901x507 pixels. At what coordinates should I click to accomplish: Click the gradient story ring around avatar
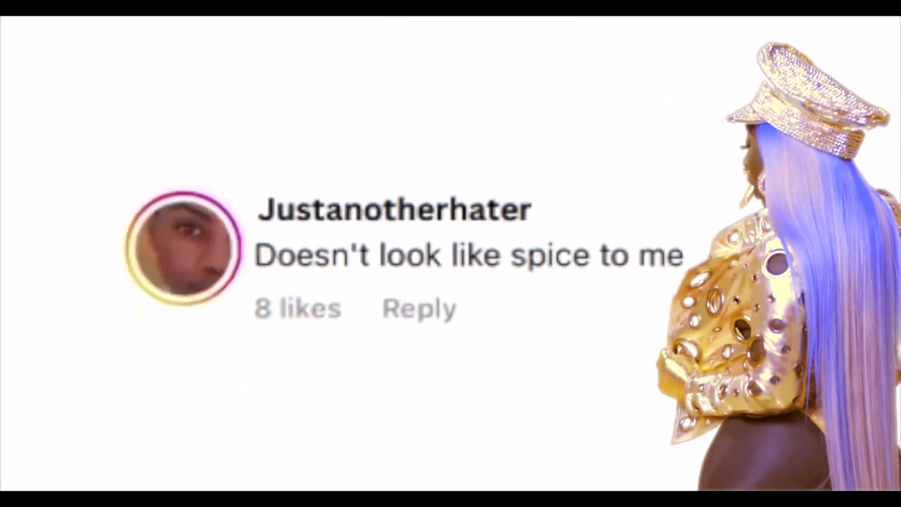pyautogui.click(x=183, y=248)
